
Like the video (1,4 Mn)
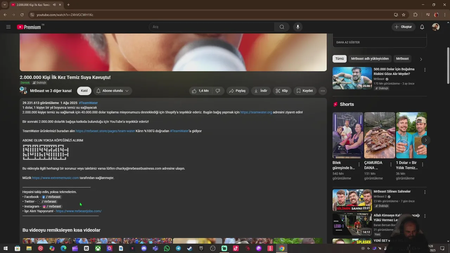[x=200, y=91]
